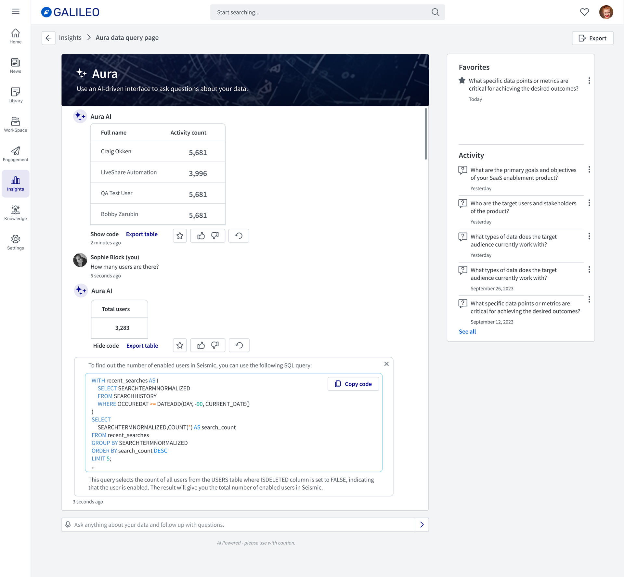Open target users and stakeholders activity
Screen dimensions: 624x577
523,207
